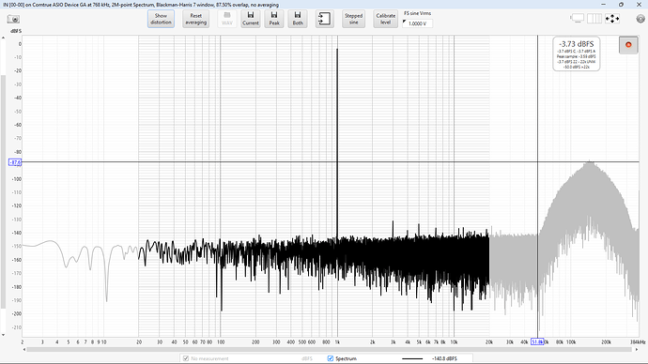
Task: Click the -3.73 dBFS level readout box
Action: click(x=576, y=54)
